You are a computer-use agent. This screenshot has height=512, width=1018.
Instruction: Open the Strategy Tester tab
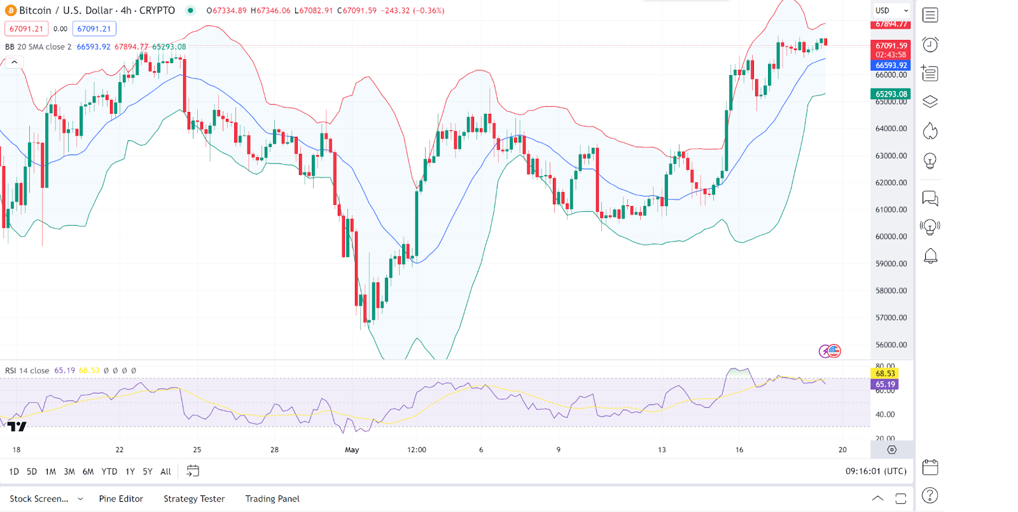point(194,499)
